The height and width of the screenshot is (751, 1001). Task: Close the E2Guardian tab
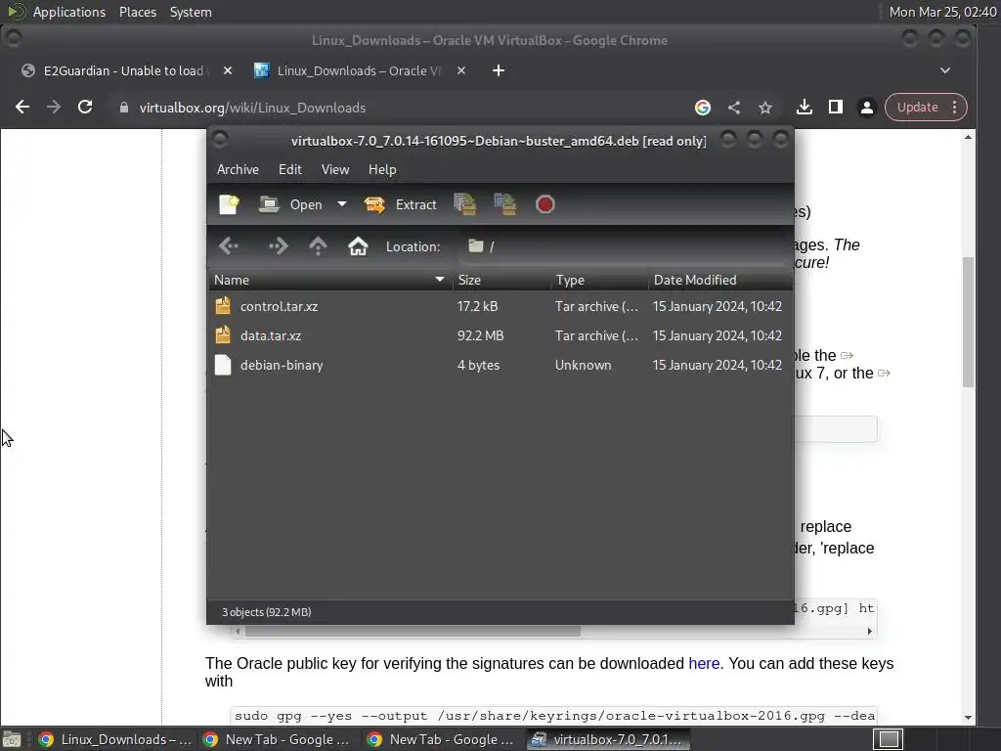pos(227,70)
